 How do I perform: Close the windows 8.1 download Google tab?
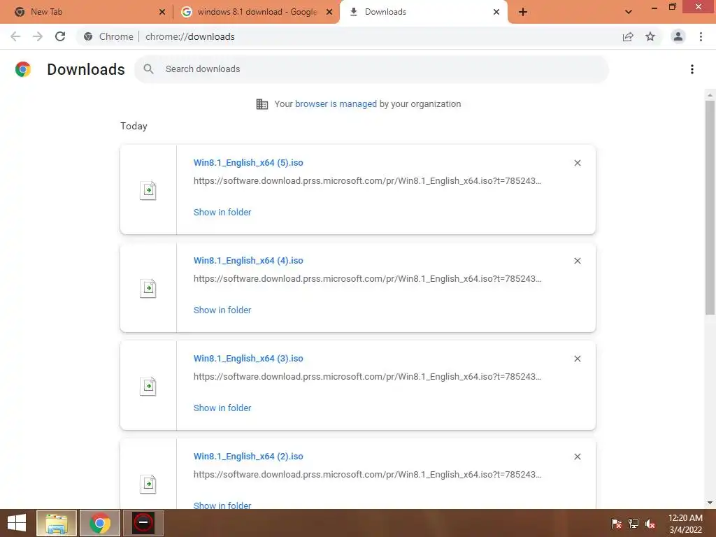329,12
